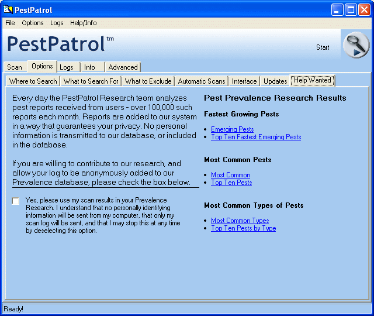This screenshot has height=316, width=374.
Task: Switch to the Scan tab
Action: pos(15,67)
